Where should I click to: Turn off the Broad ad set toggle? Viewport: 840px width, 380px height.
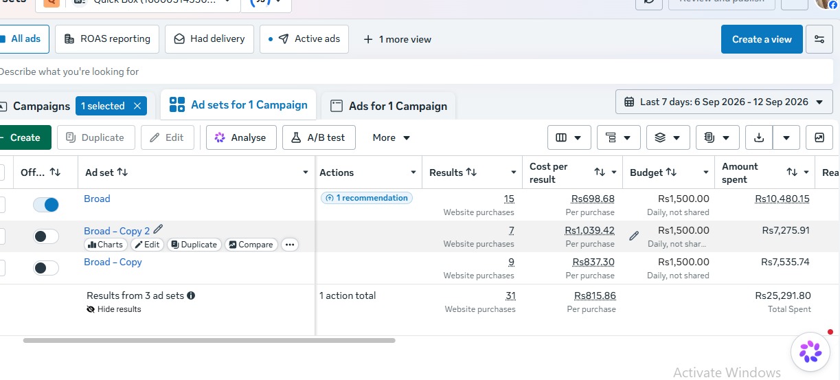click(x=46, y=205)
